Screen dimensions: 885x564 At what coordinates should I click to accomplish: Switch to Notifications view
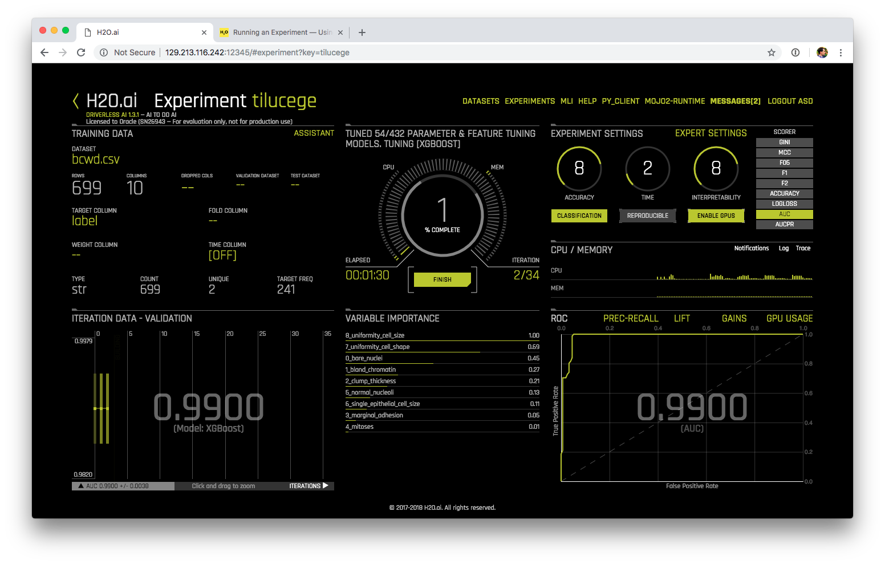click(x=752, y=248)
